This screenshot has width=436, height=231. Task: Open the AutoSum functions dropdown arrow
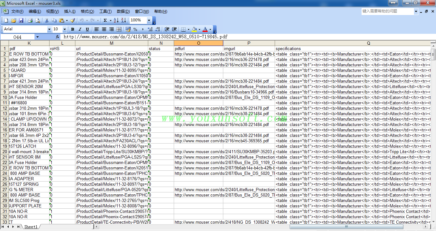(110, 20)
